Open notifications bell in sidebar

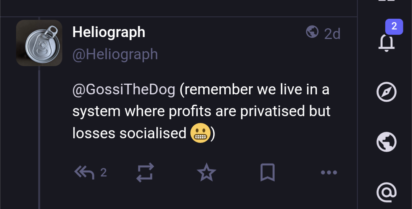click(x=386, y=42)
